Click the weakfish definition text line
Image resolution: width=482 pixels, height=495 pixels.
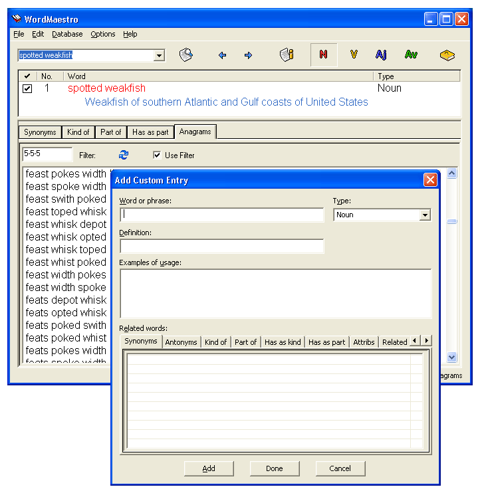tap(226, 102)
